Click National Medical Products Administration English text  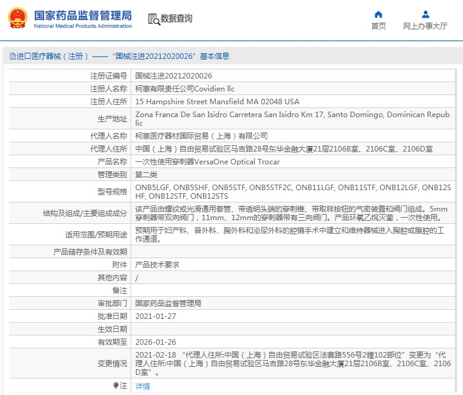[x=82, y=26]
